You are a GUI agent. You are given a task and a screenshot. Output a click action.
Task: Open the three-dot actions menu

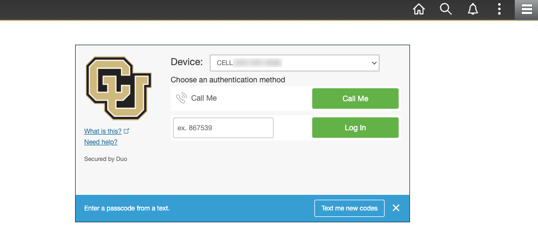pos(499,9)
